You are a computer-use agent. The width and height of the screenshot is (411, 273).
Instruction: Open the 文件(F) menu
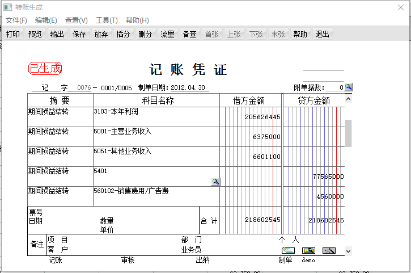click(x=16, y=20)
